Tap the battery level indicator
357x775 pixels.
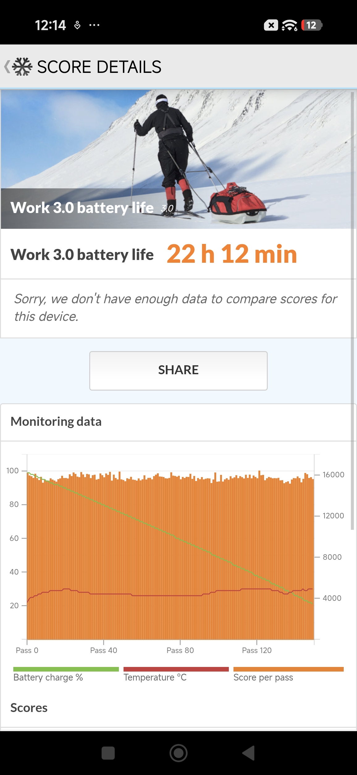coord(312,25)
